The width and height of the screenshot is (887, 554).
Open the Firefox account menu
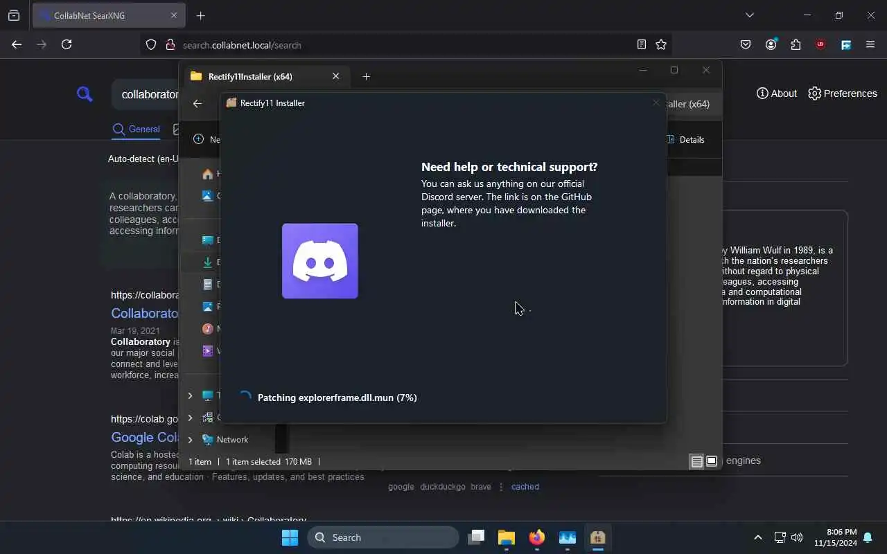point(771,44)
